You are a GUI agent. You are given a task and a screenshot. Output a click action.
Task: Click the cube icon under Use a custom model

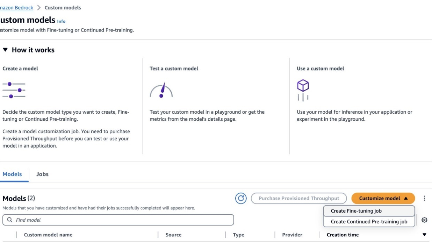(x=303, y=90)
